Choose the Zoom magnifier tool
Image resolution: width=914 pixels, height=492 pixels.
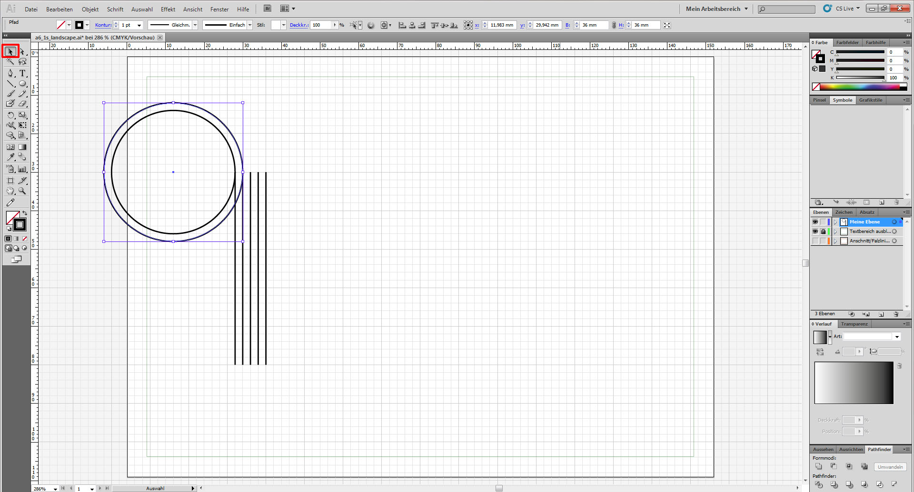(22, 191)
